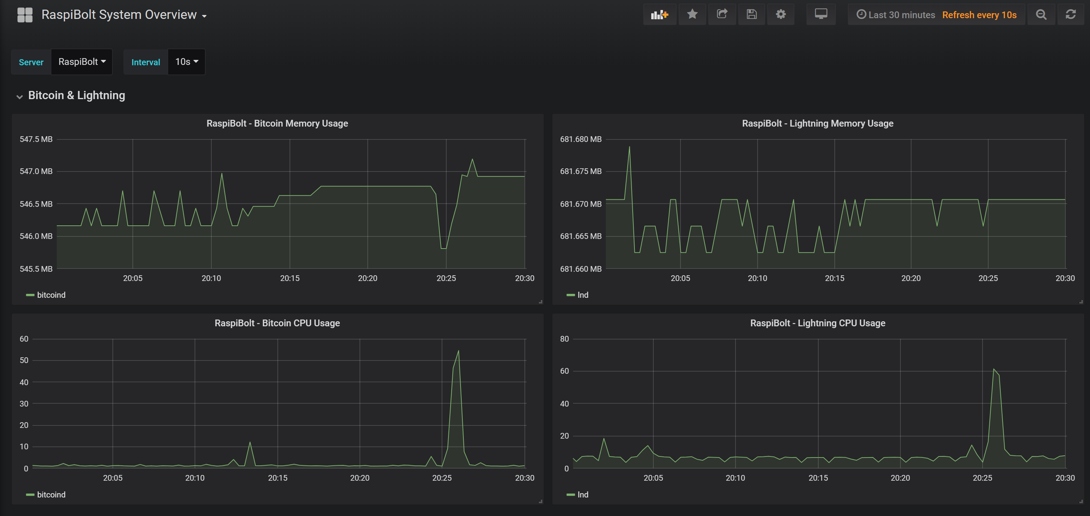1090x516 pixels.
Task: Open the Share dashboard icon
Action: click(x=722, y=14)
